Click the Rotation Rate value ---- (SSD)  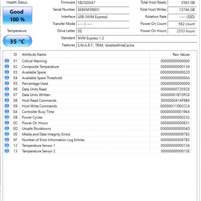point(182,17)
